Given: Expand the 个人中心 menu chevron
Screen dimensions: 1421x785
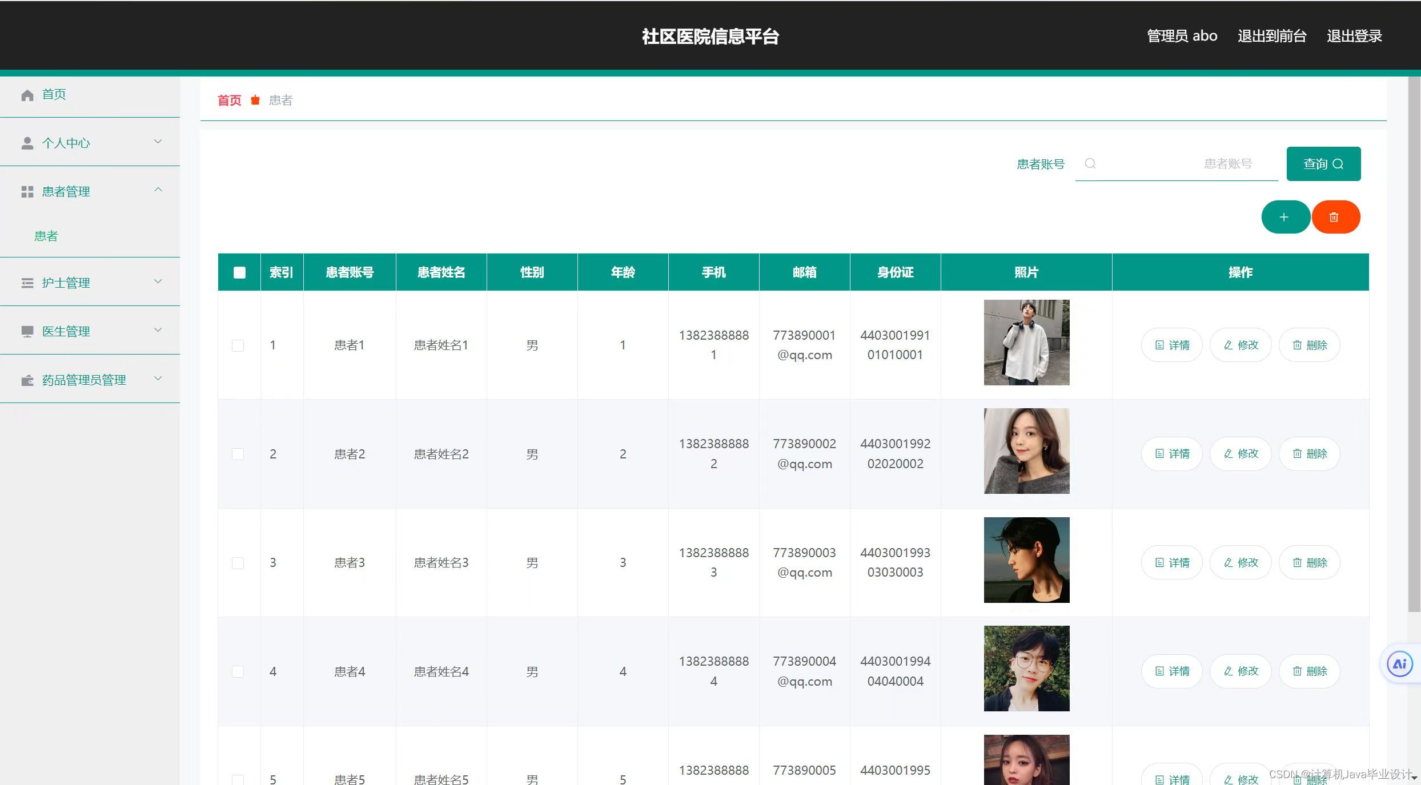Looking at the screenshot, I should [x=158, y=142].
